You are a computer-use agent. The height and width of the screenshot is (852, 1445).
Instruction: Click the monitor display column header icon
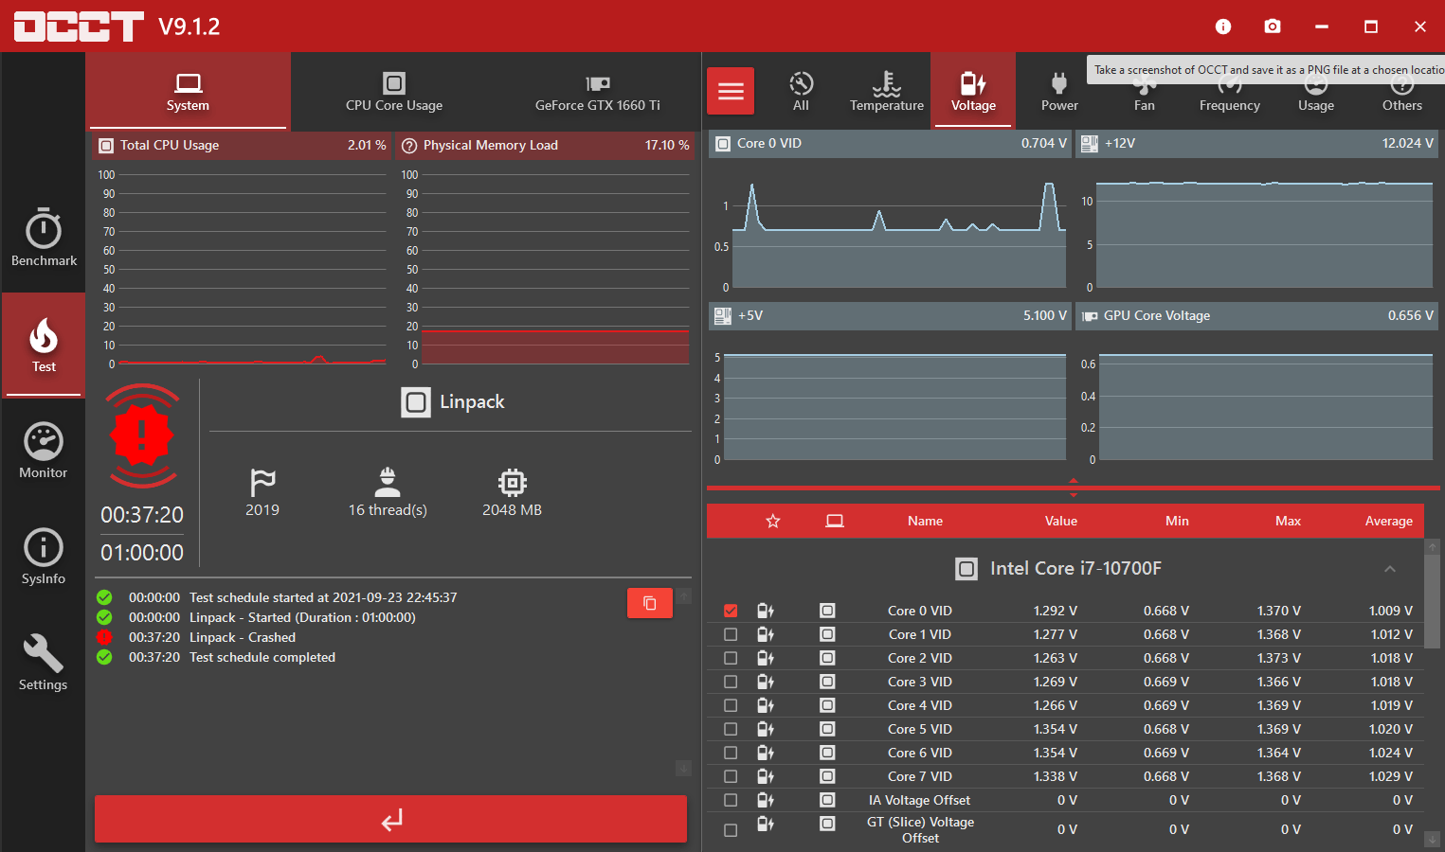tap(835, 521)
